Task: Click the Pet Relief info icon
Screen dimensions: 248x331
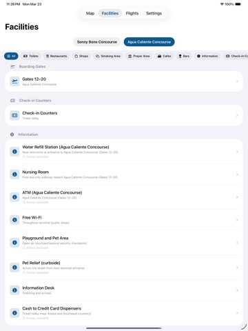Action: pyautogui.click(x=14, y=268)
